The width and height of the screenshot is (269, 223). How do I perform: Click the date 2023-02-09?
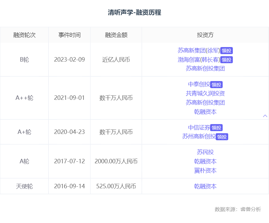click(70, 60)
